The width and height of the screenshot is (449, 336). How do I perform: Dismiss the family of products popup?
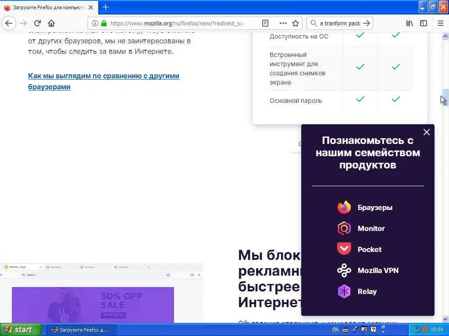[x=426, y=132]
